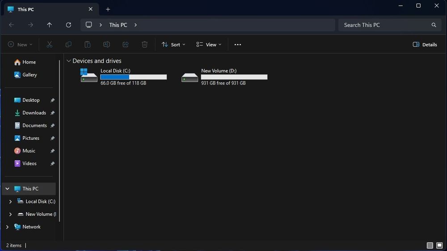
Task: Collapse the Devices and drives group
Action: pyautogui.click(x=68, y=61)
